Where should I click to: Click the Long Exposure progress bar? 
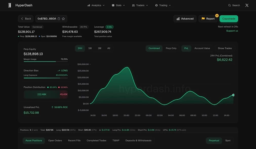(46, 78)
